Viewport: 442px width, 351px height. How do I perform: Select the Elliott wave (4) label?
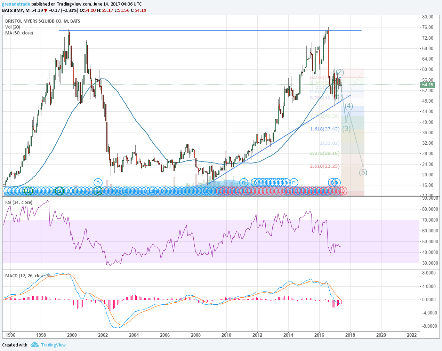(x=349, y=106)
